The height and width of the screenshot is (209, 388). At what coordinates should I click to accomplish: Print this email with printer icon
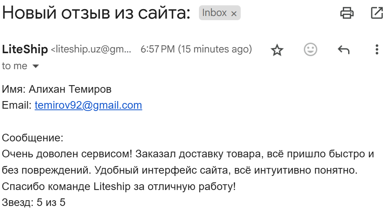point(347,13)
